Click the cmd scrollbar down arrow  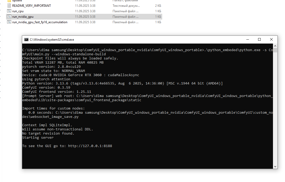275,166
